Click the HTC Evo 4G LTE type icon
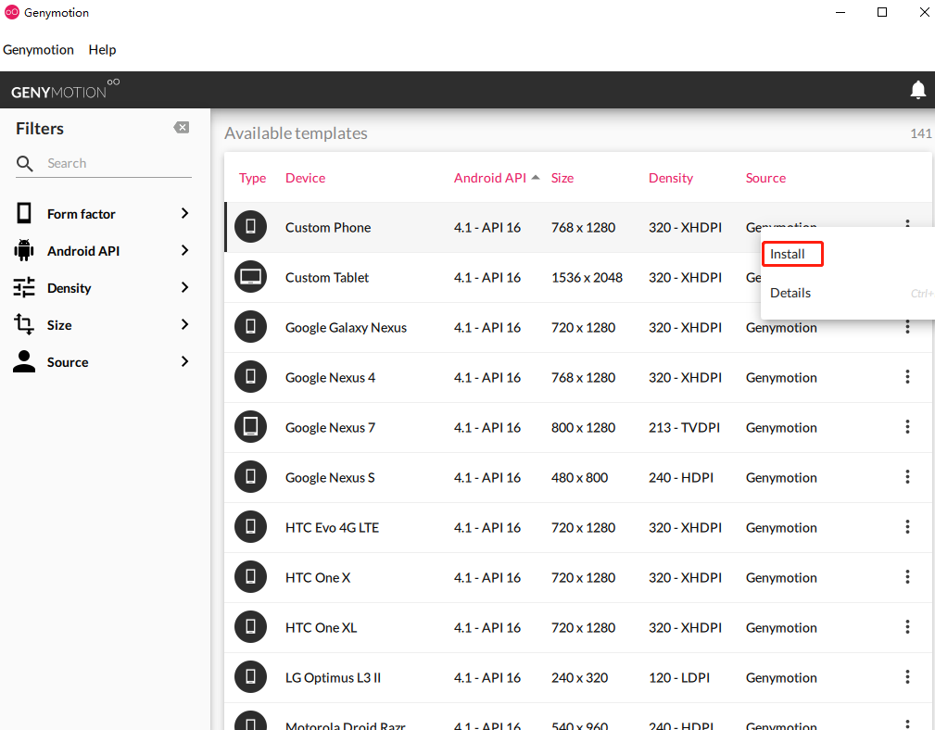 250,527
